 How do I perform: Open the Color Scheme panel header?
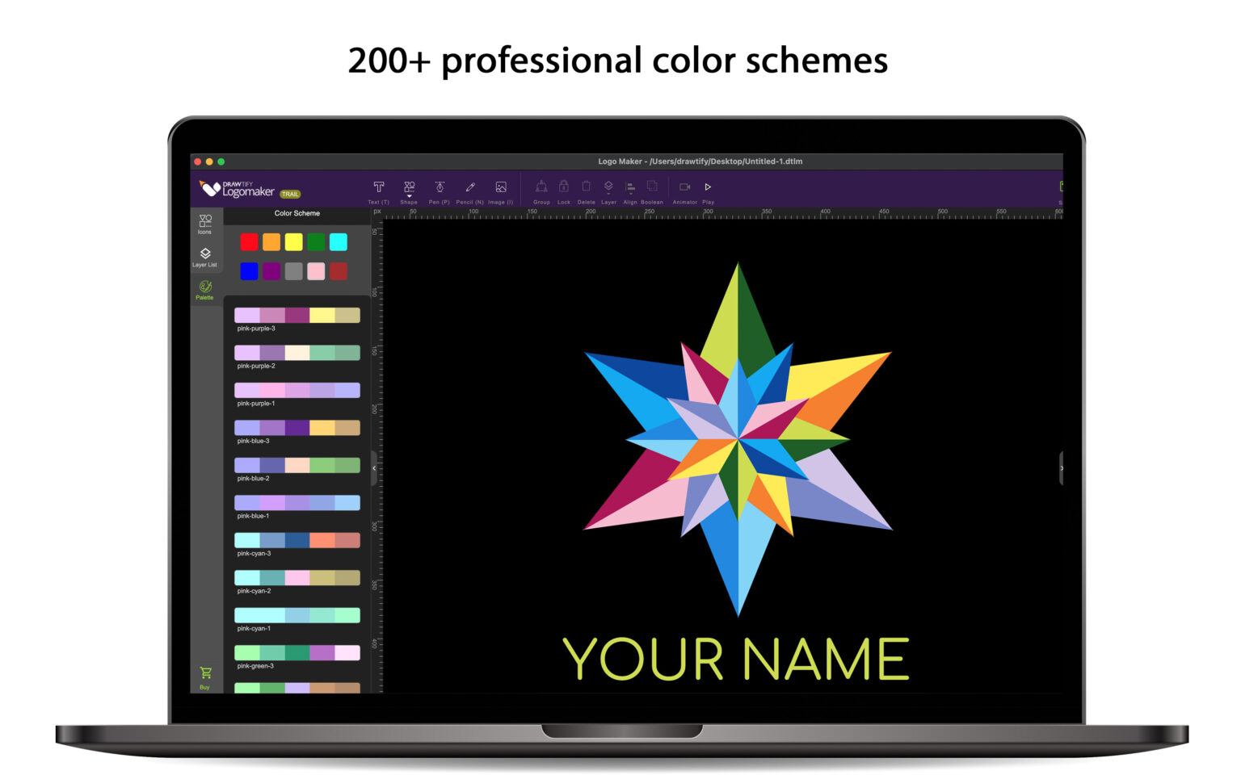pyautogui.click(x=297, y=213)
